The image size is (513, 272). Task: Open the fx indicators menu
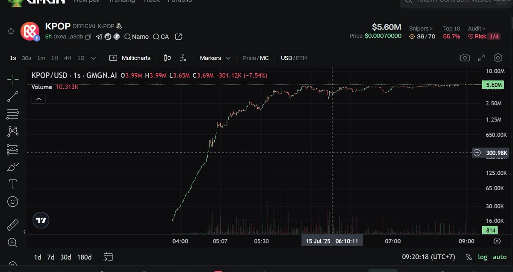[x=183, y=58]
